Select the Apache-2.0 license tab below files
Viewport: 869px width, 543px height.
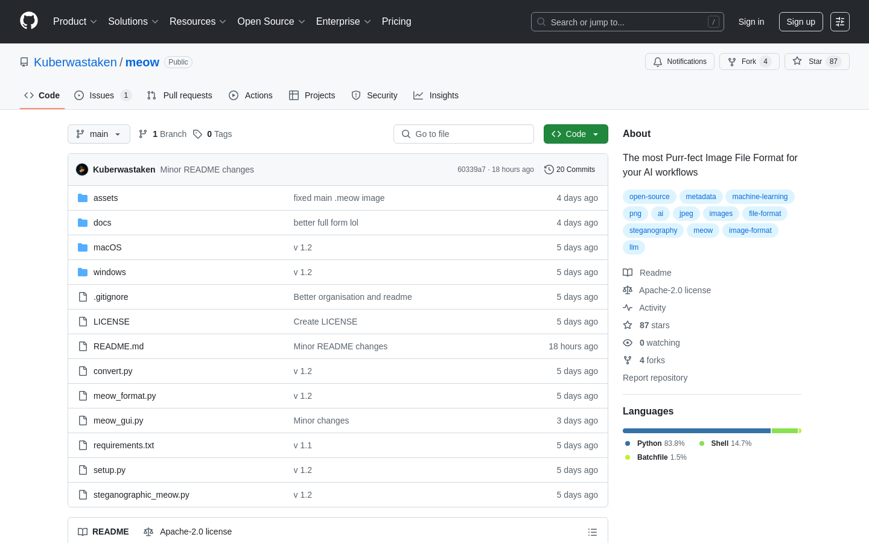click(x=188, y=532)
